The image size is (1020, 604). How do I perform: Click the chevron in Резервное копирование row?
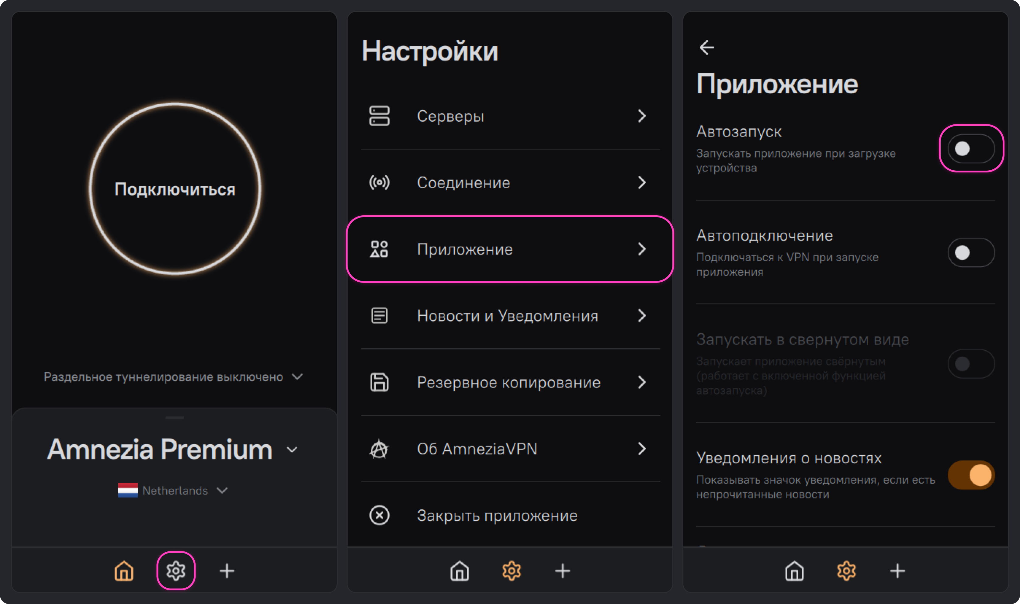(642, 382)
